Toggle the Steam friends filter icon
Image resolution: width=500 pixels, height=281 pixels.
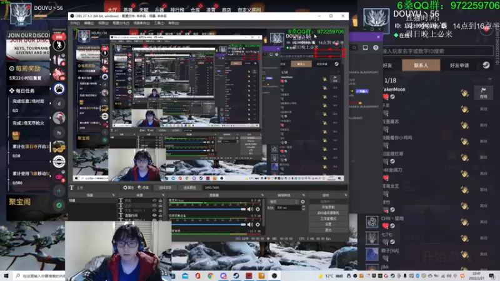486,65
